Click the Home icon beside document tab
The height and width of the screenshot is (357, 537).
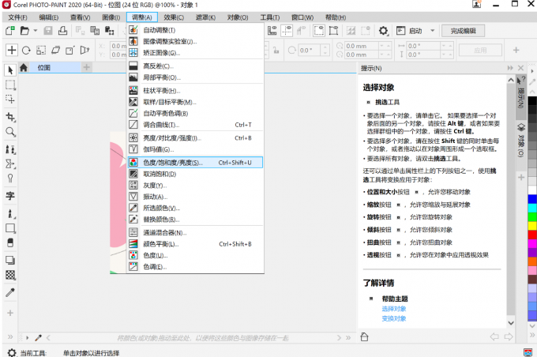tap(24, 68)
